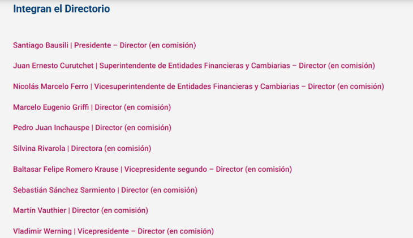This screenshot has width=413, height=238.
Task: Click 'Director (en comisión)' after Sánchez Sarmiento
Action: coord(160,190)
